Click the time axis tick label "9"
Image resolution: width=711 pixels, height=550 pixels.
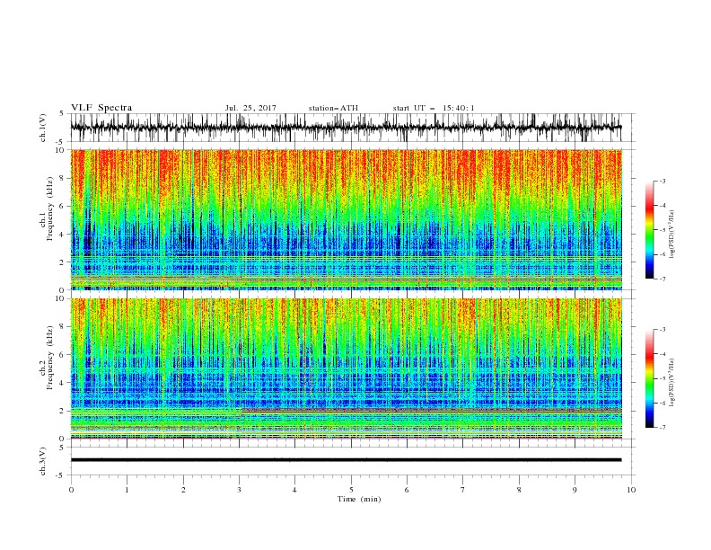click(575, 490)
